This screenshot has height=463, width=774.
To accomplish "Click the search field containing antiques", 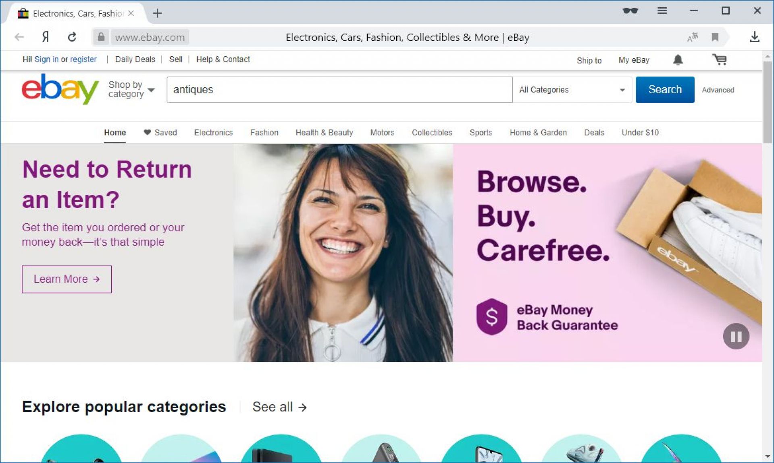I will 339,90.
